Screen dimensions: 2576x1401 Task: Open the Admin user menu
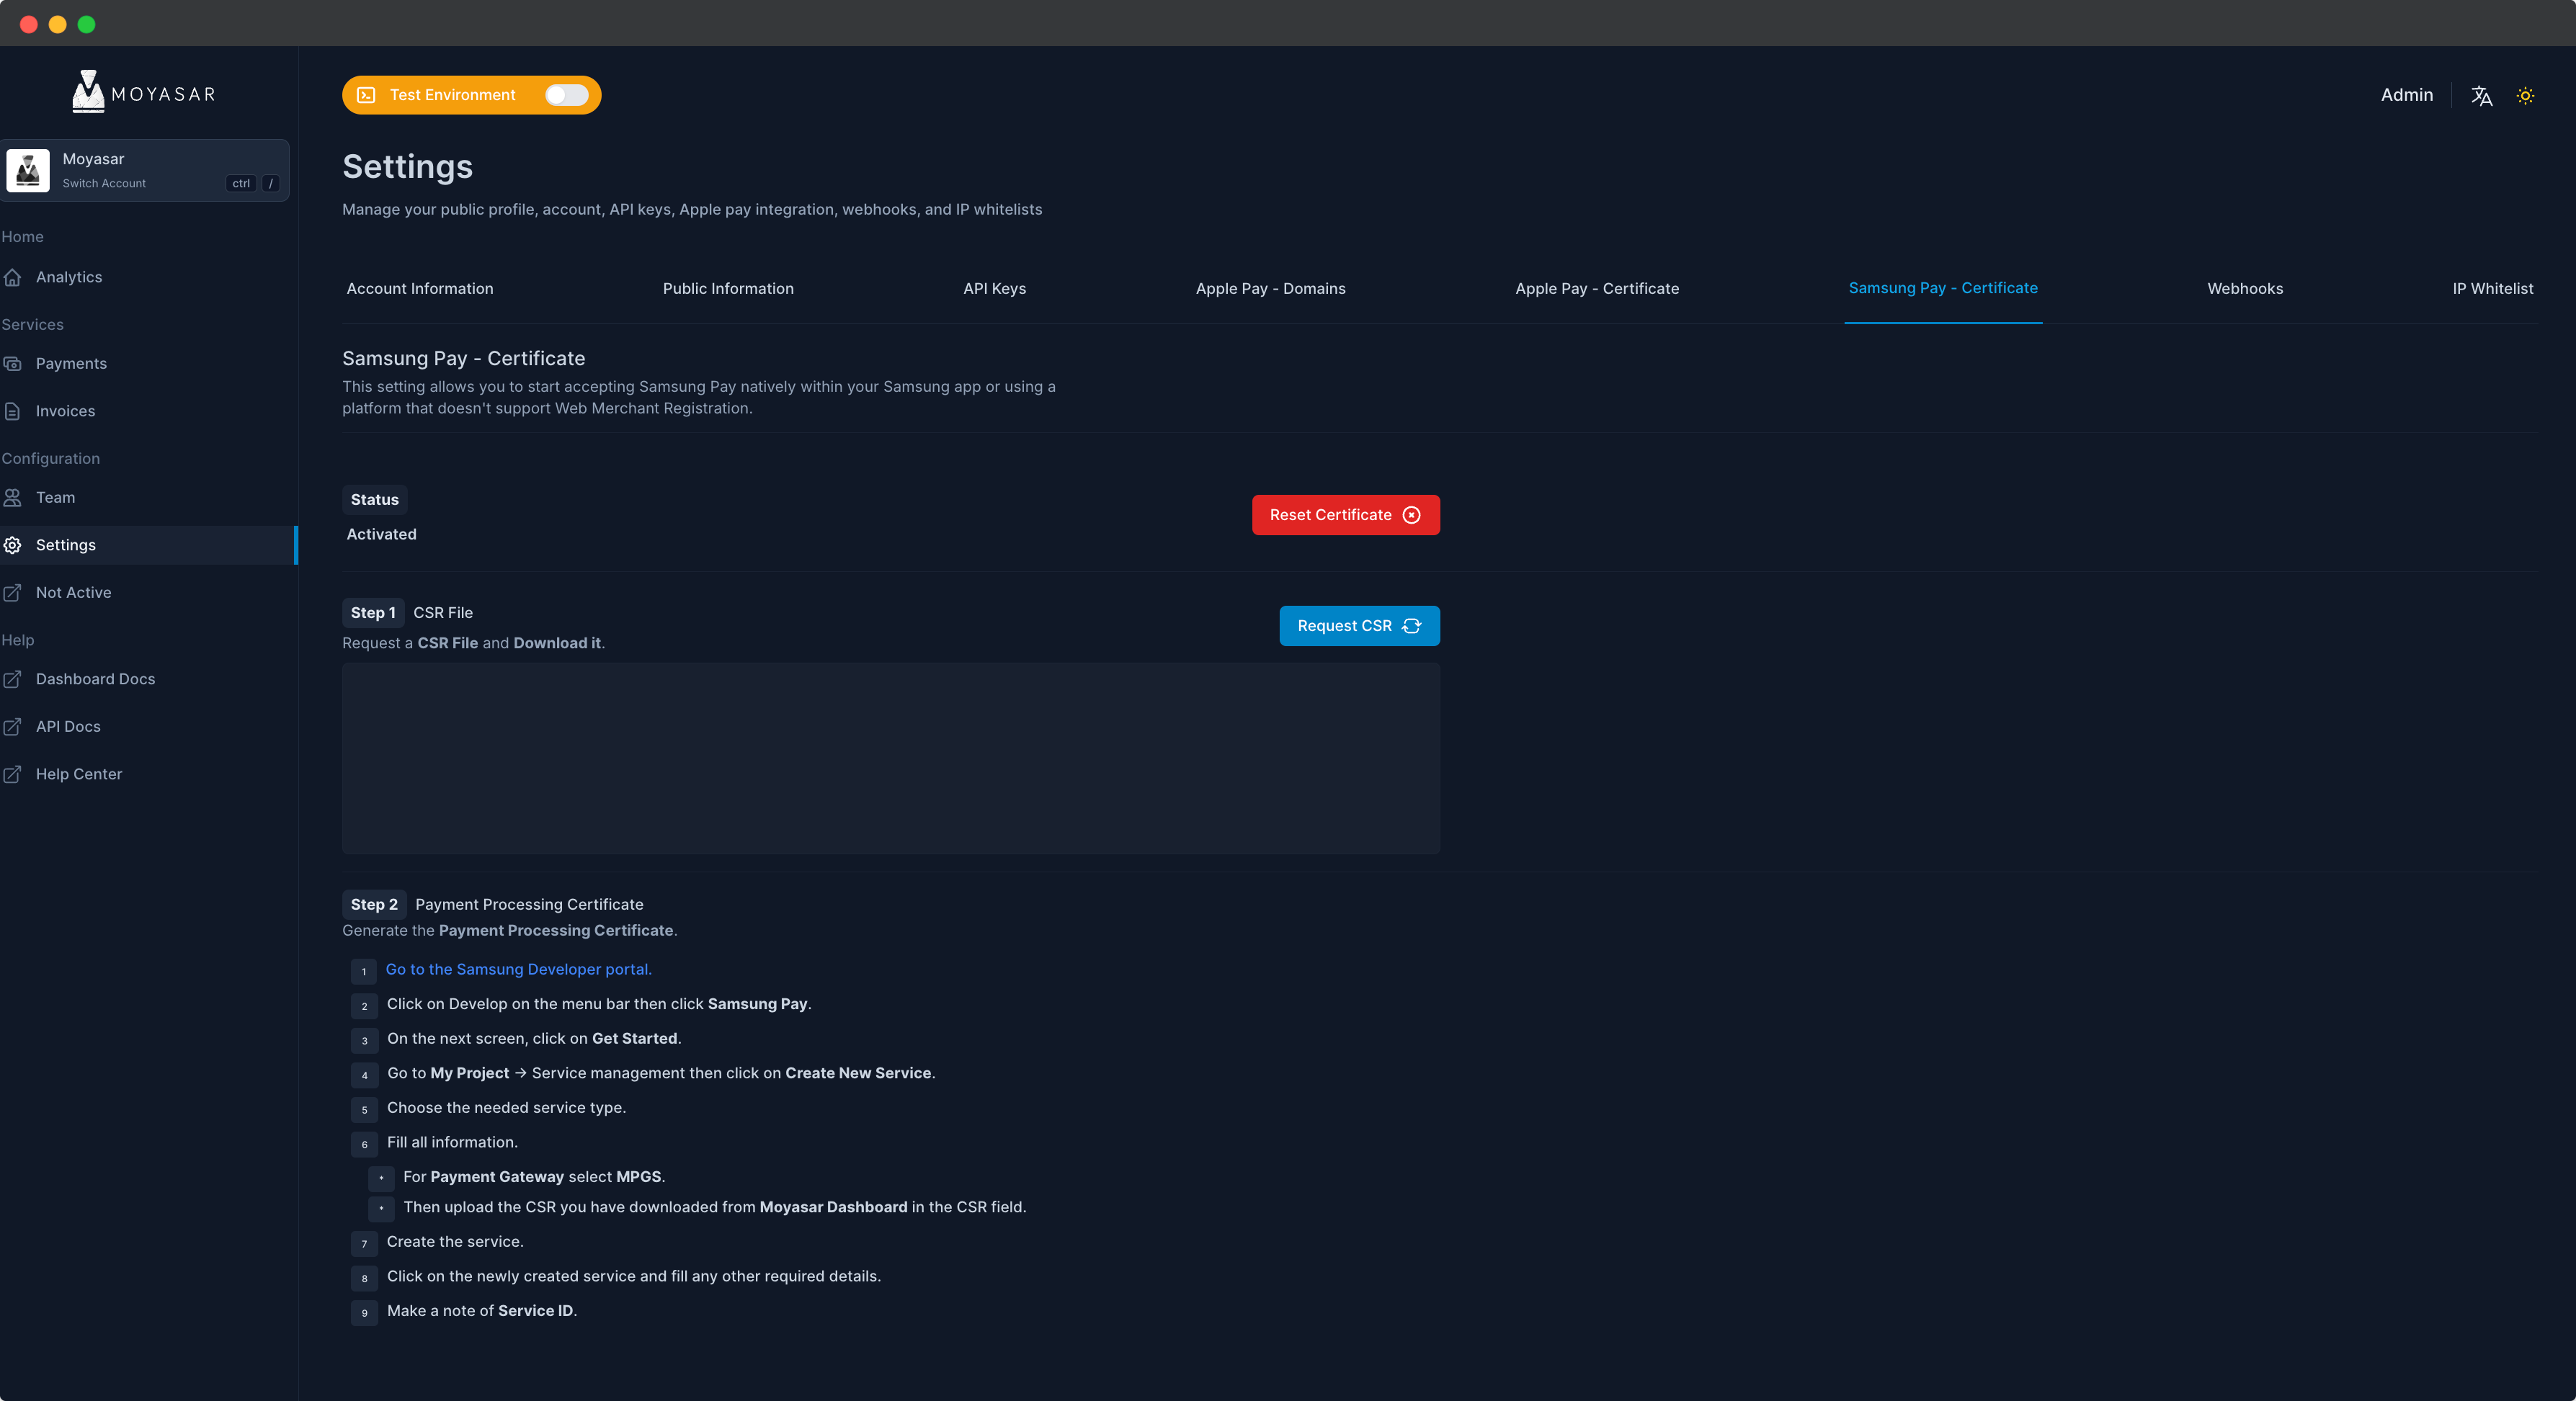2406,95
